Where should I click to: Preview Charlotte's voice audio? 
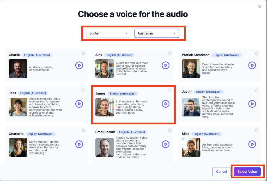[79, 144]
